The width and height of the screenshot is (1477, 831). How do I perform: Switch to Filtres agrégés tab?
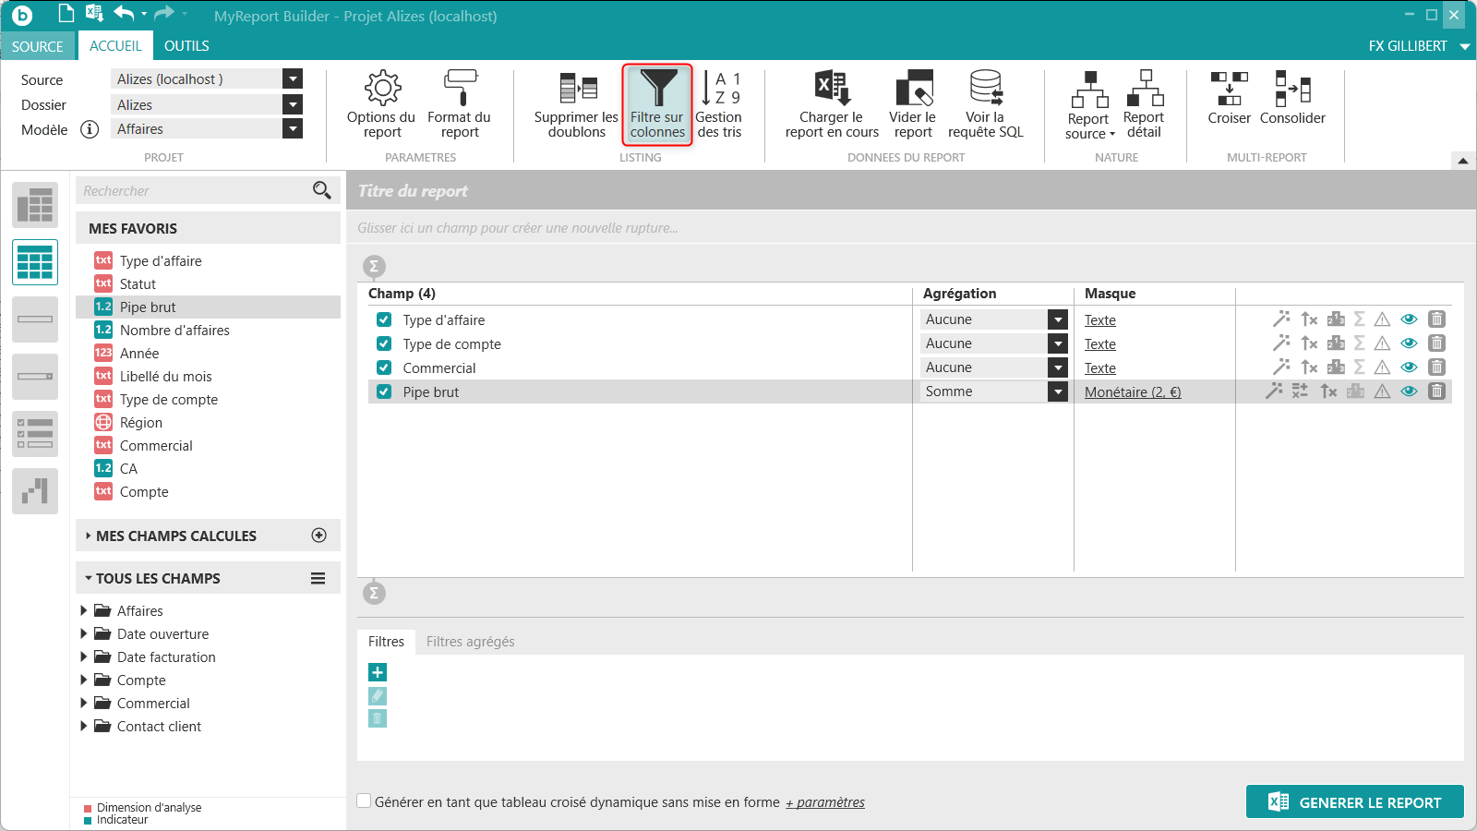pos(470,642)
